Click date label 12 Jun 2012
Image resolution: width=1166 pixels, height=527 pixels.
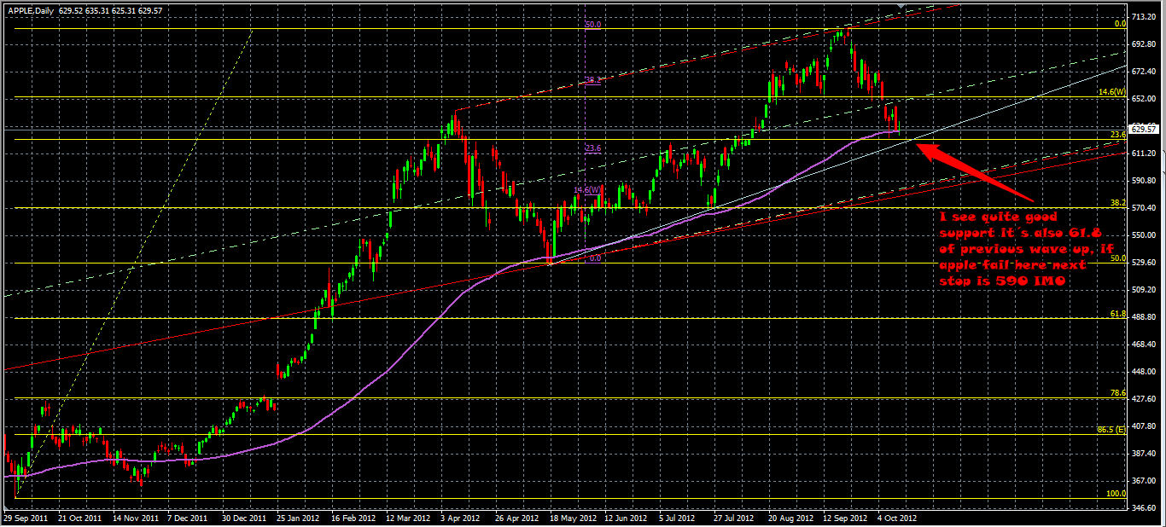tap(627, 518)
